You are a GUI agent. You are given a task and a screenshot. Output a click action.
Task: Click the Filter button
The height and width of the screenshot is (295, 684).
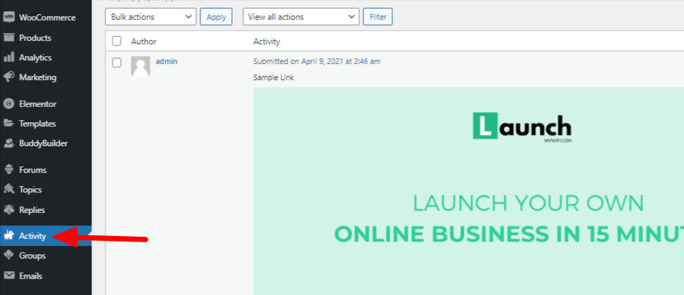378,17
